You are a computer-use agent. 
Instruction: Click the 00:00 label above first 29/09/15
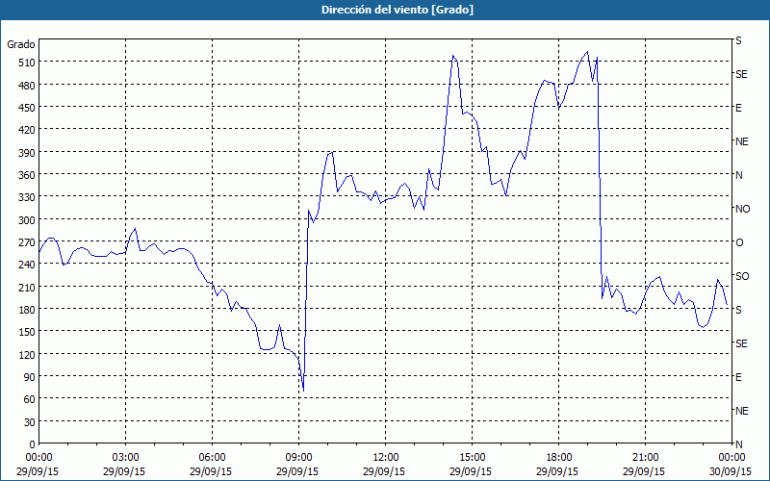38,458
